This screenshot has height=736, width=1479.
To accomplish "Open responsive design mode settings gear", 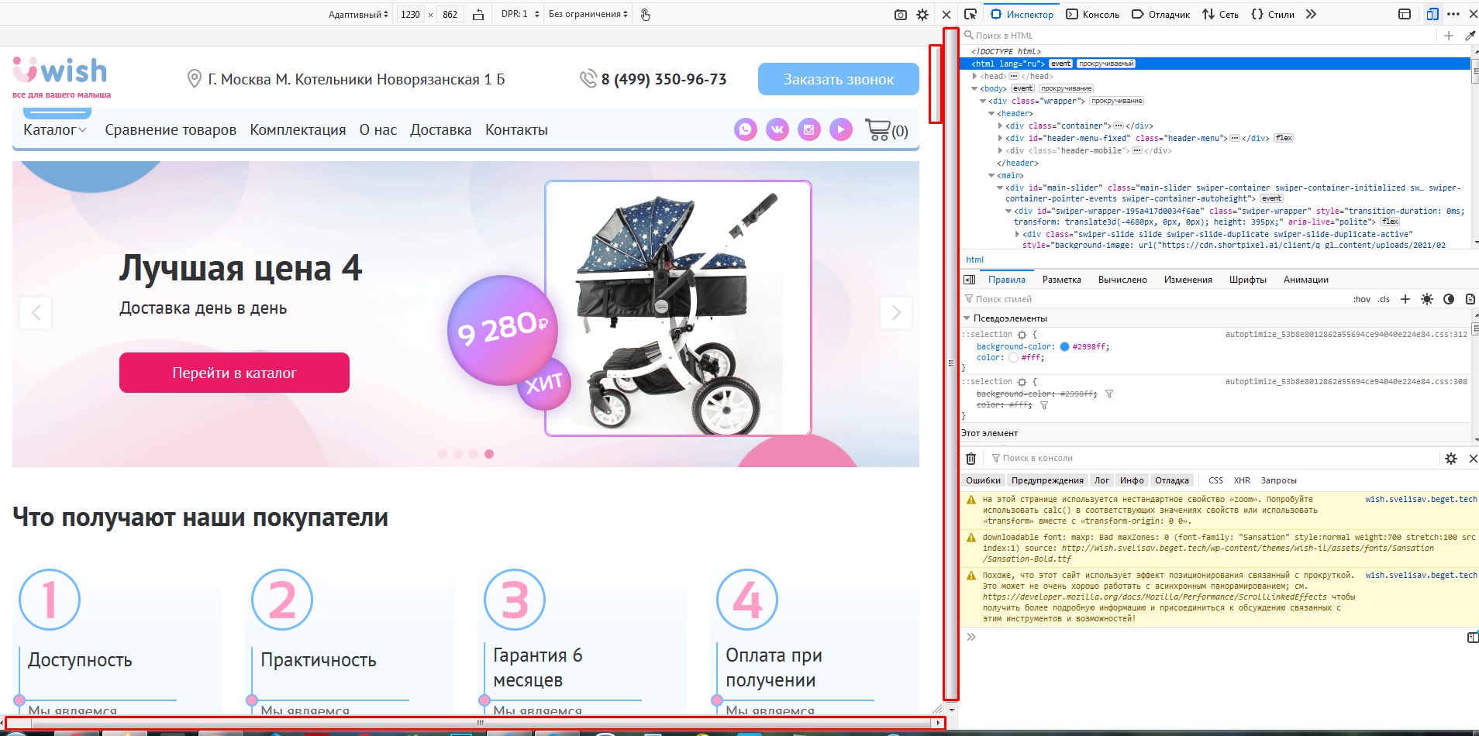I will (x=922, y=15).
